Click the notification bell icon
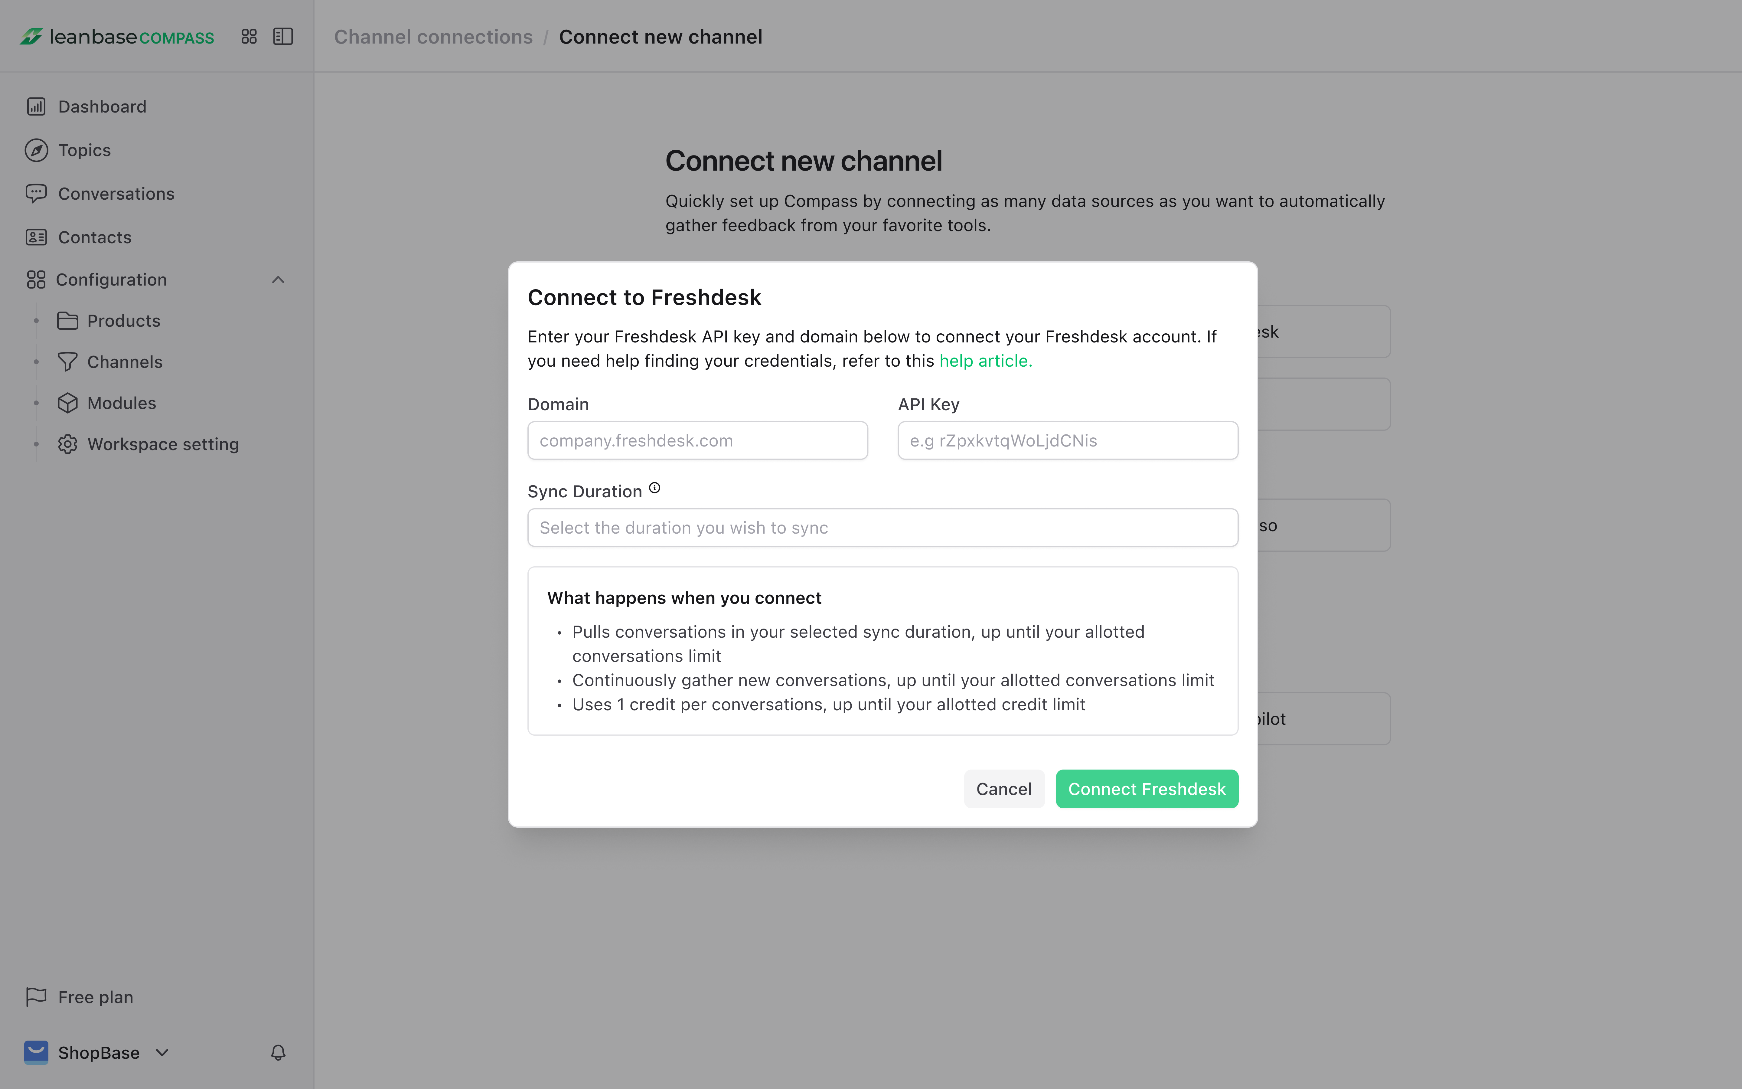The height and width of the screenshot is (1089, 1742). [x=278, y=1052]
